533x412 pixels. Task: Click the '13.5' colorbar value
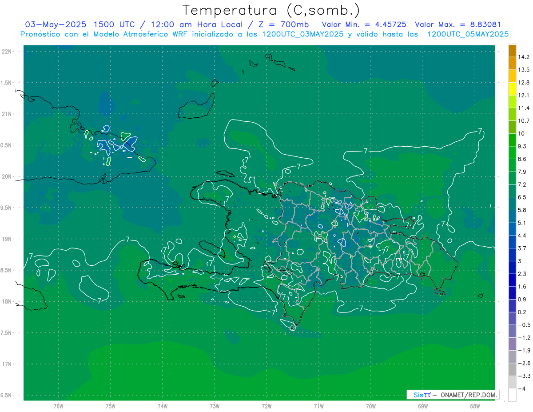pos(524,70)
